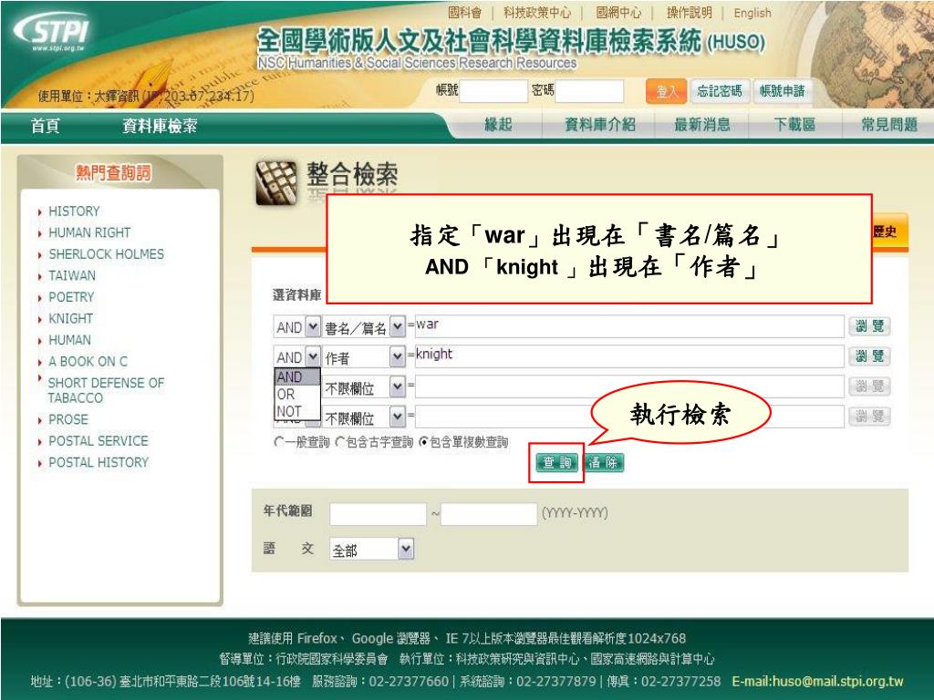Click 瀏覽 button beside the knight field
This screenshot has height=700, width=934.
(x=869, y=356)
